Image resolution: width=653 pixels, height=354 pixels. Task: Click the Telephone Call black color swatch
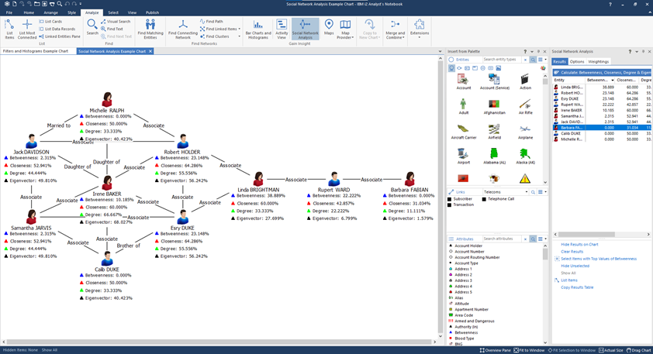(483, 199)
